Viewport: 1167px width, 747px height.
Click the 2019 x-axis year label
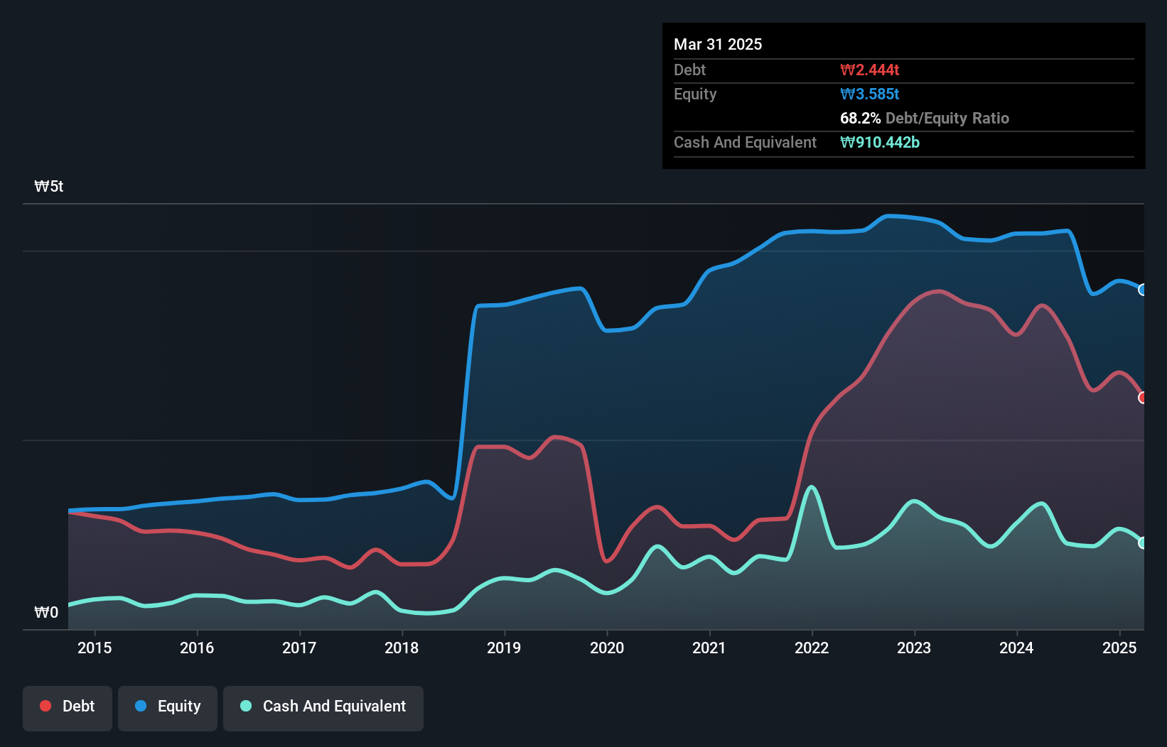504,648
